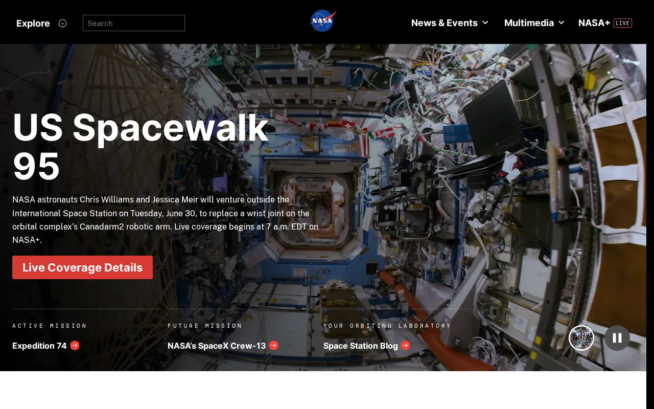Click the YOUR ORBITING LABORATORY label
Image resolution: width=654 pixels, height=409 pixels.
(387, 326)
